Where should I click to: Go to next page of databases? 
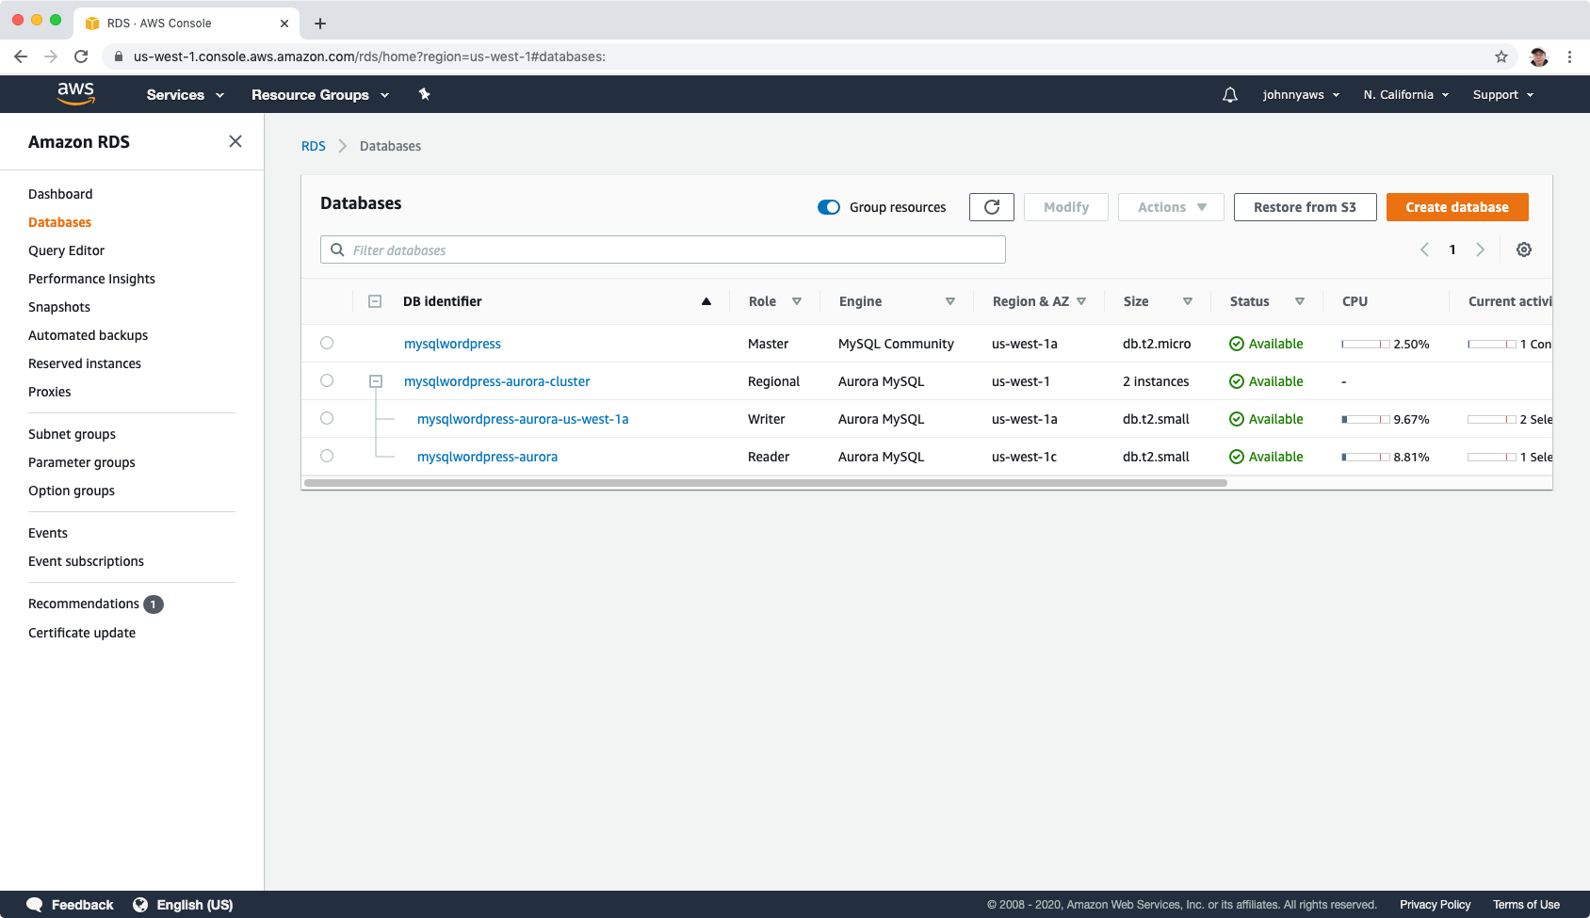pos(1480,250)
